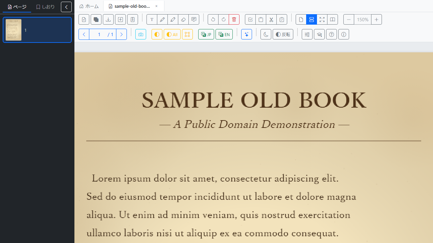The image size is (433, 243).
Task: Switch to the ホーム tab
Action: [89, 6]
